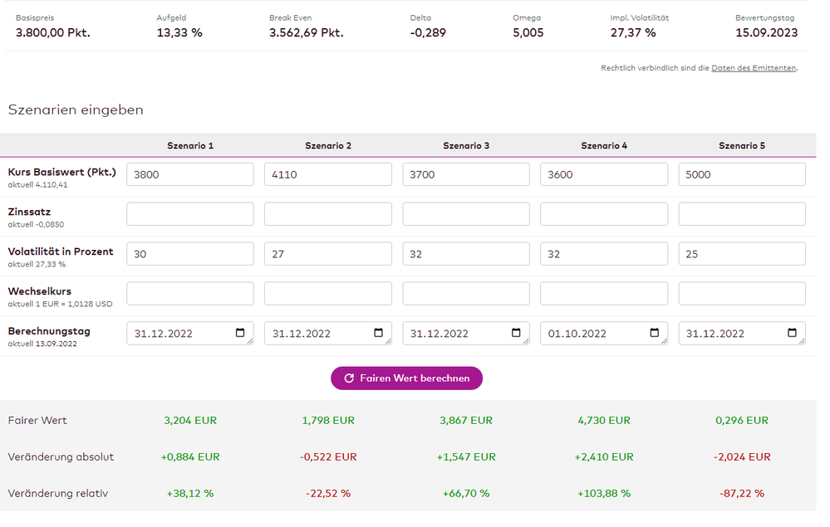The height and width of the screenshot is (527, 830).
Task: Open calendar picker for Szenario 1 date
Action: [x=240, y=334]
